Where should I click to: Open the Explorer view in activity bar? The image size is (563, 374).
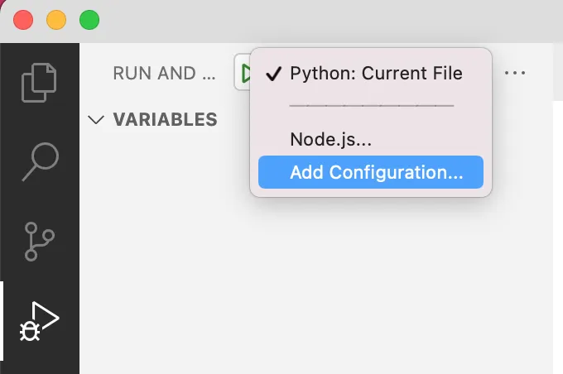pos(40,82)
